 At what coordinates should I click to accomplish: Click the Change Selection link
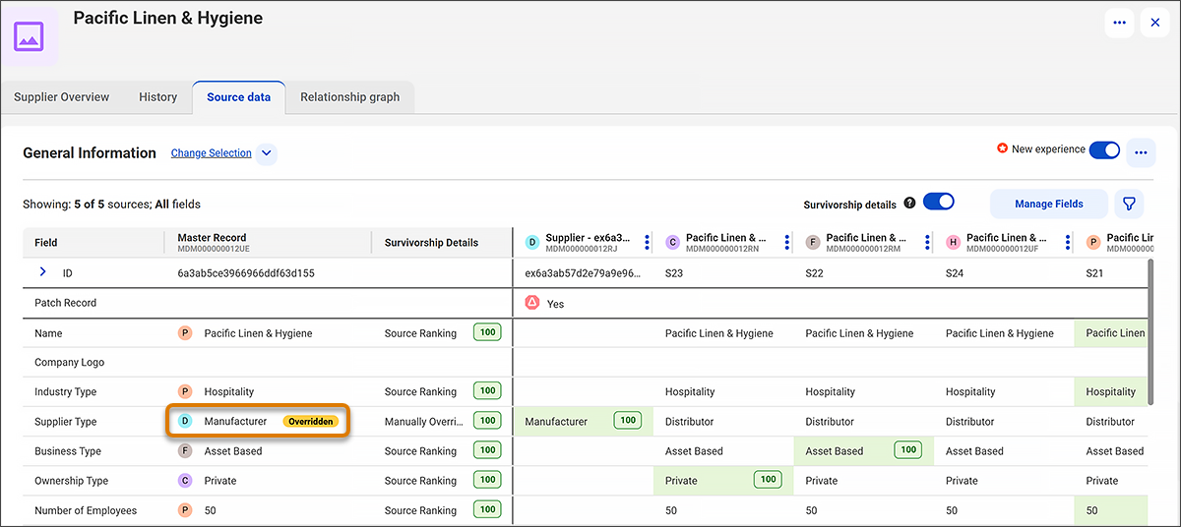(212, 153)
